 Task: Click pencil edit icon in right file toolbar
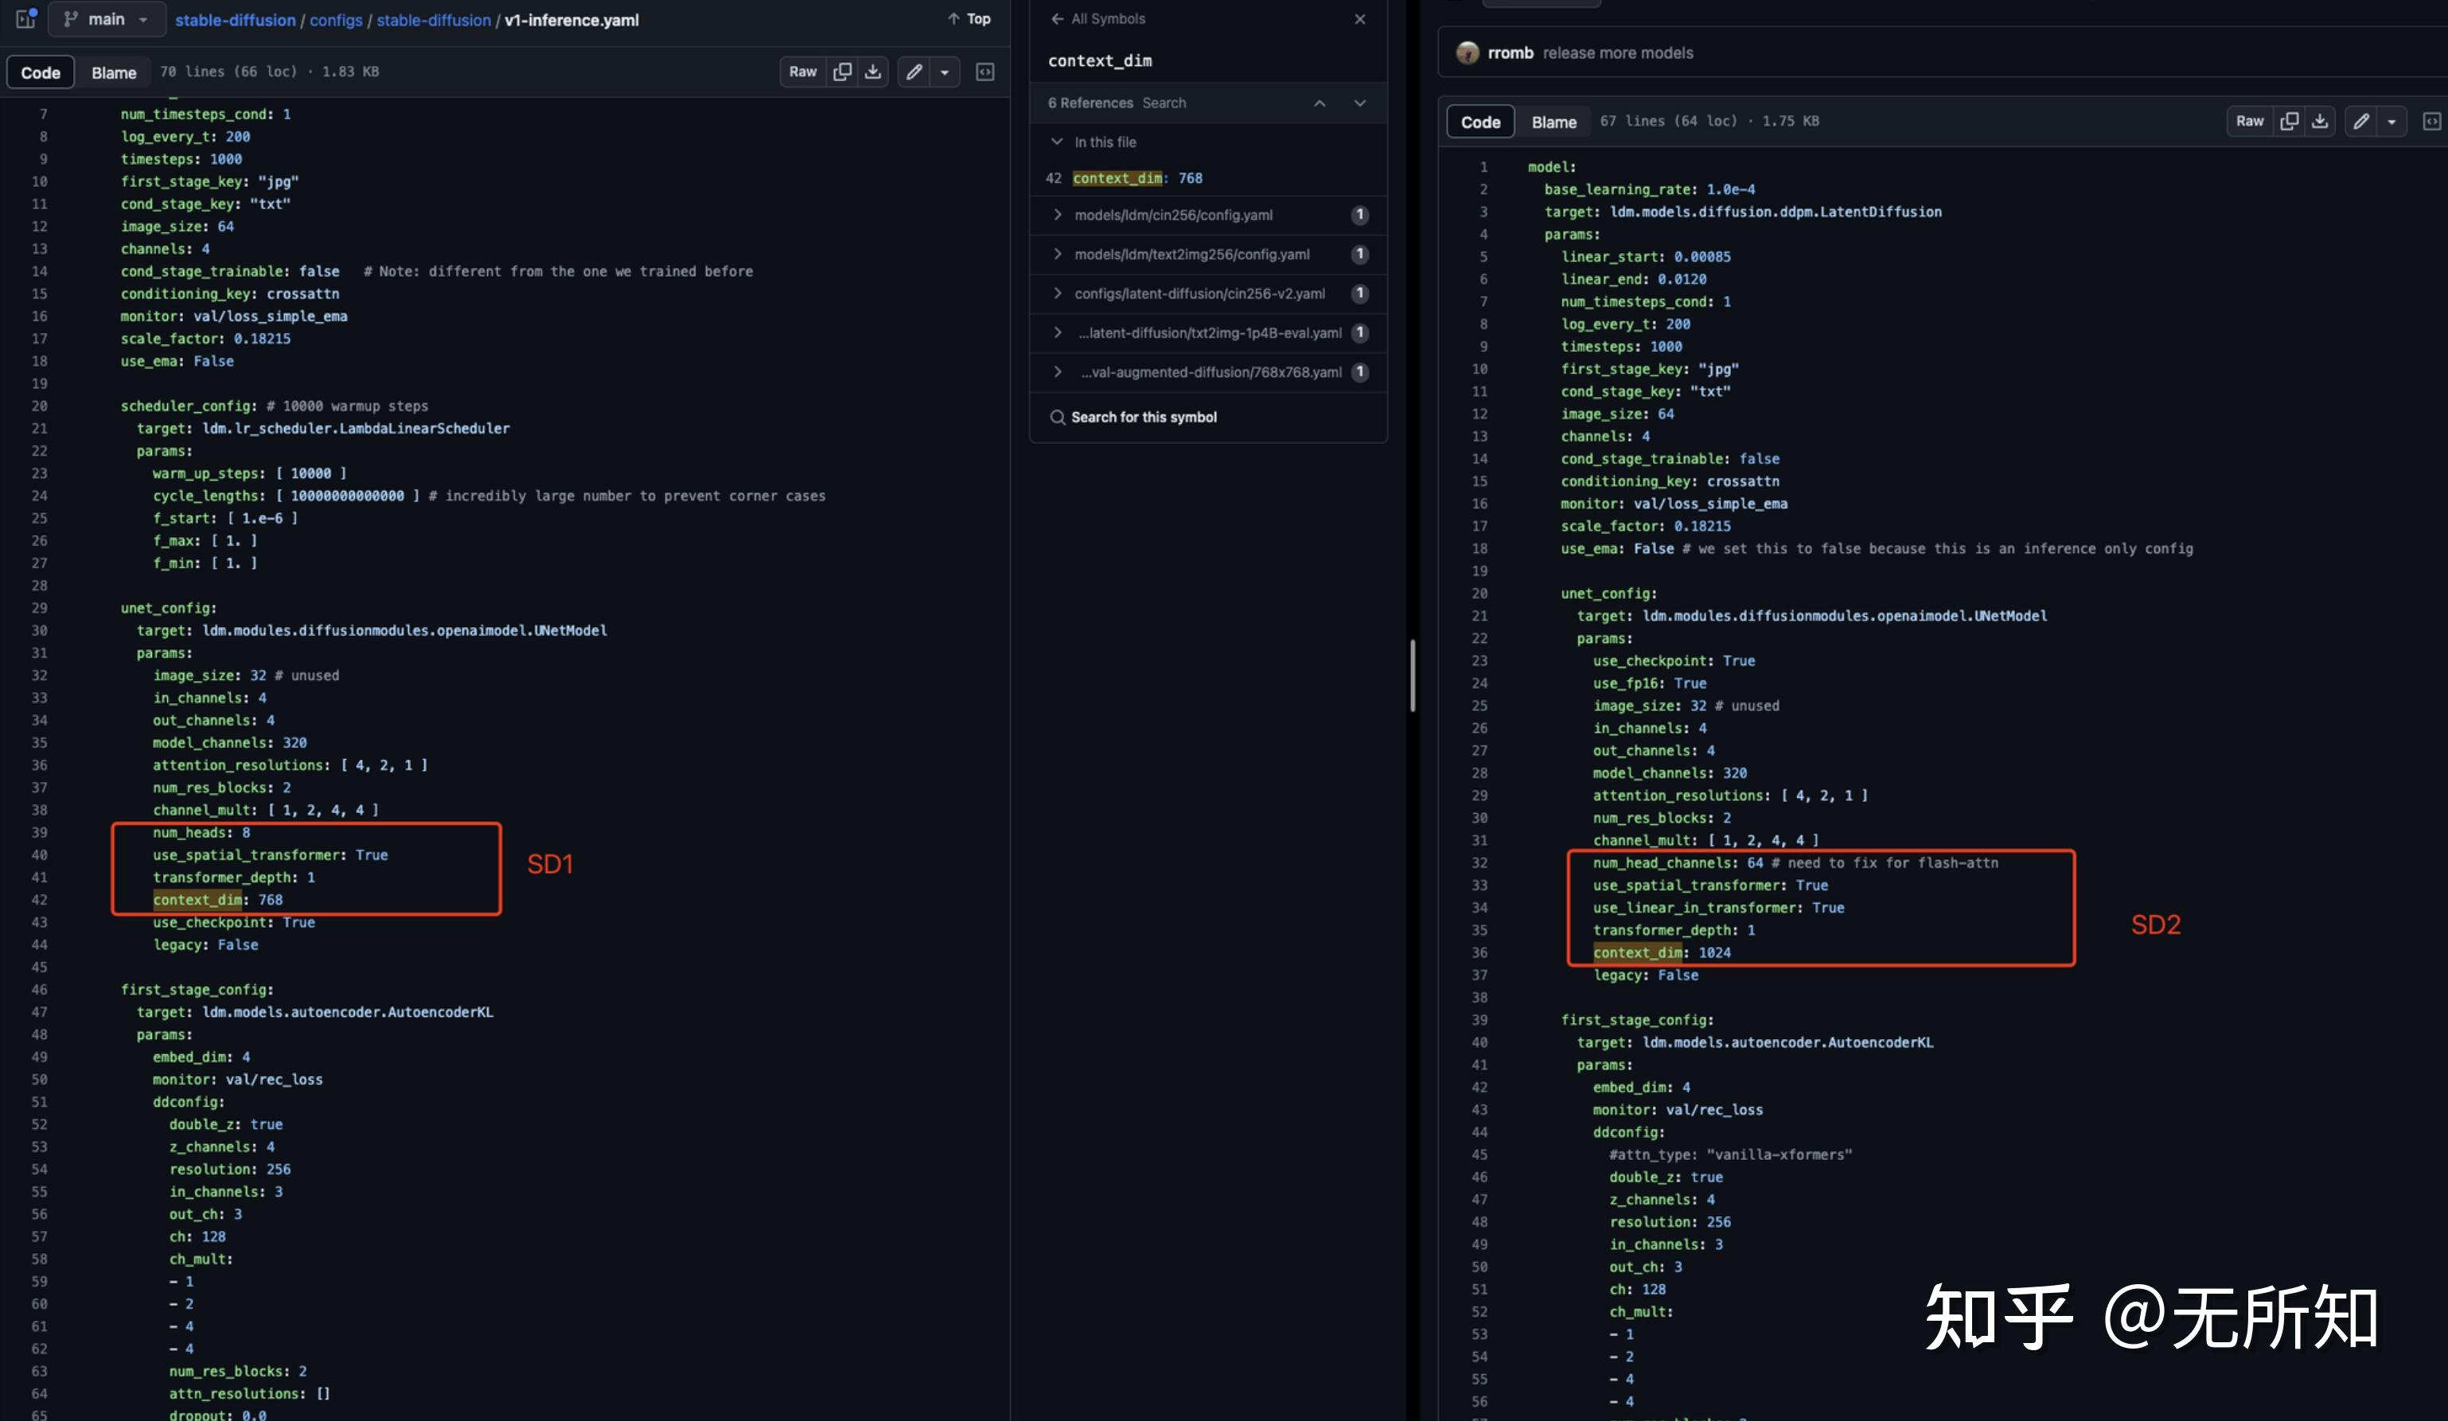(x=2360, y=122)
